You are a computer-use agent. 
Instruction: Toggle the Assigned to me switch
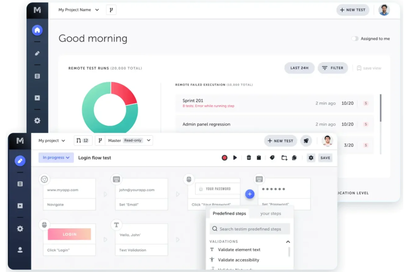(355, 39)
